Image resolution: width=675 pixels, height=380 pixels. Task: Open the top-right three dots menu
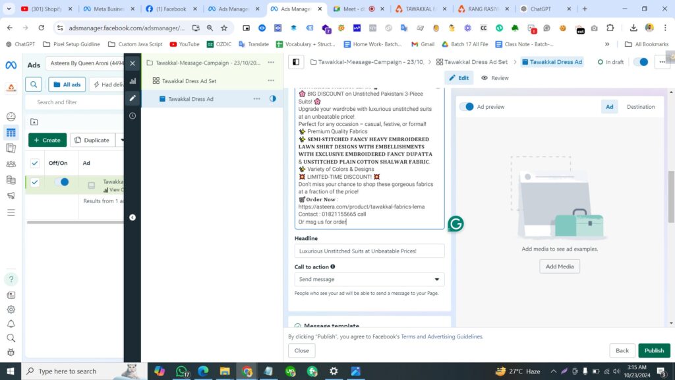(x=662, y=62)
